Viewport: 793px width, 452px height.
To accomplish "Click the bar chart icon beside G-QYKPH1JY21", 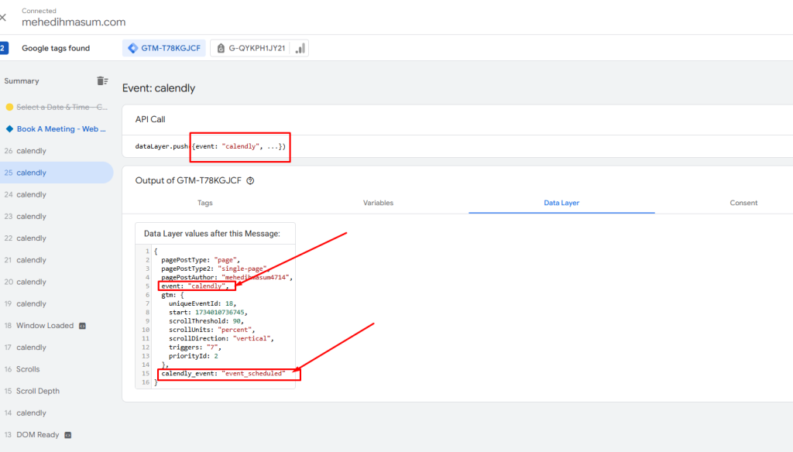I will click(x=300, y=48).
